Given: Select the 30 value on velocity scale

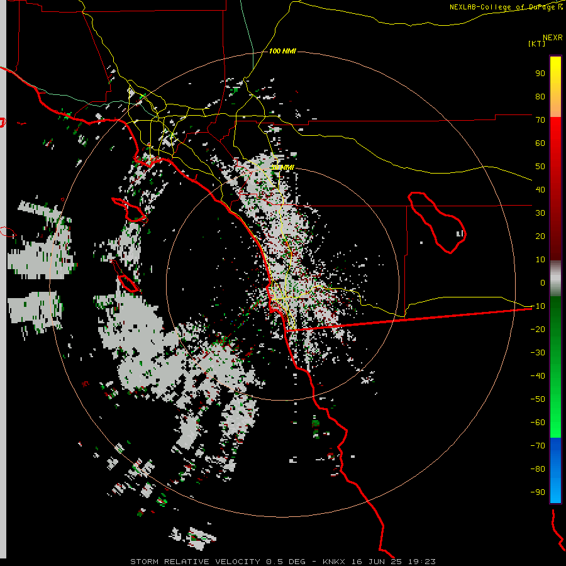Looking at the screenshot, I should (x=540, y=213).
